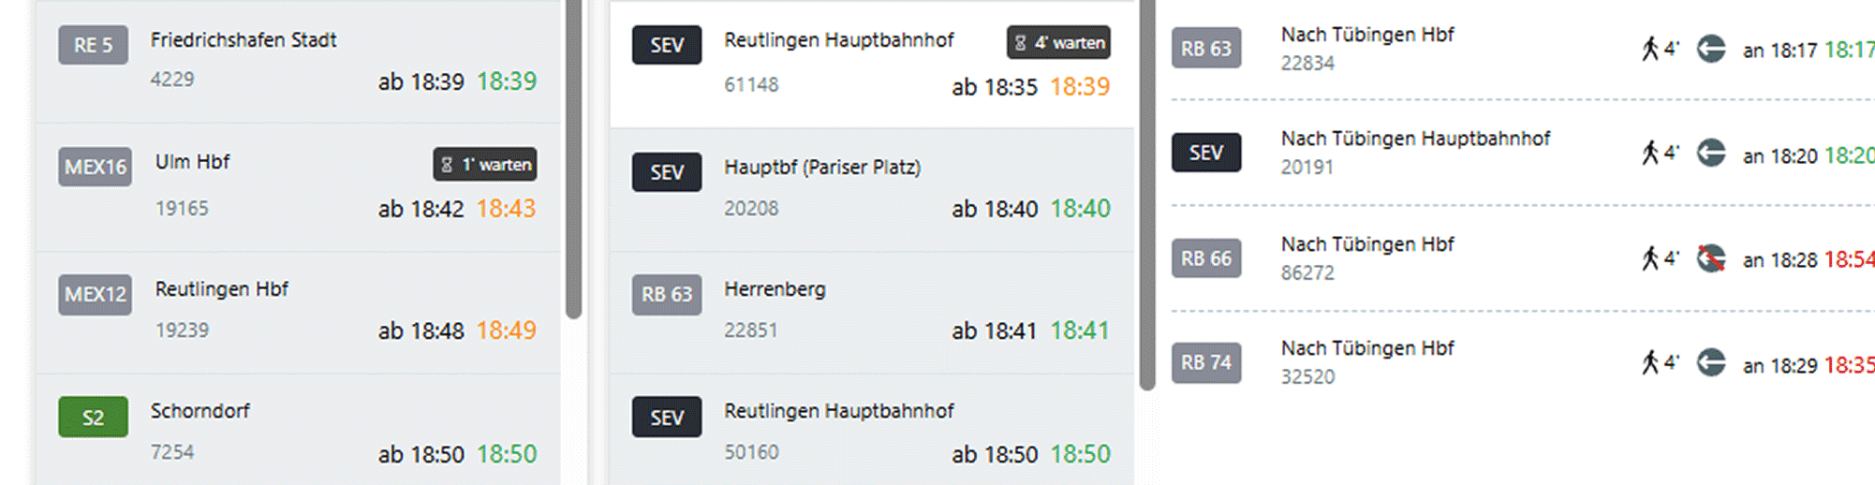The width and height of the screenshot is (1875, 485).
Task: Click the MEX16 line badge
Action: tap(95, 167)
